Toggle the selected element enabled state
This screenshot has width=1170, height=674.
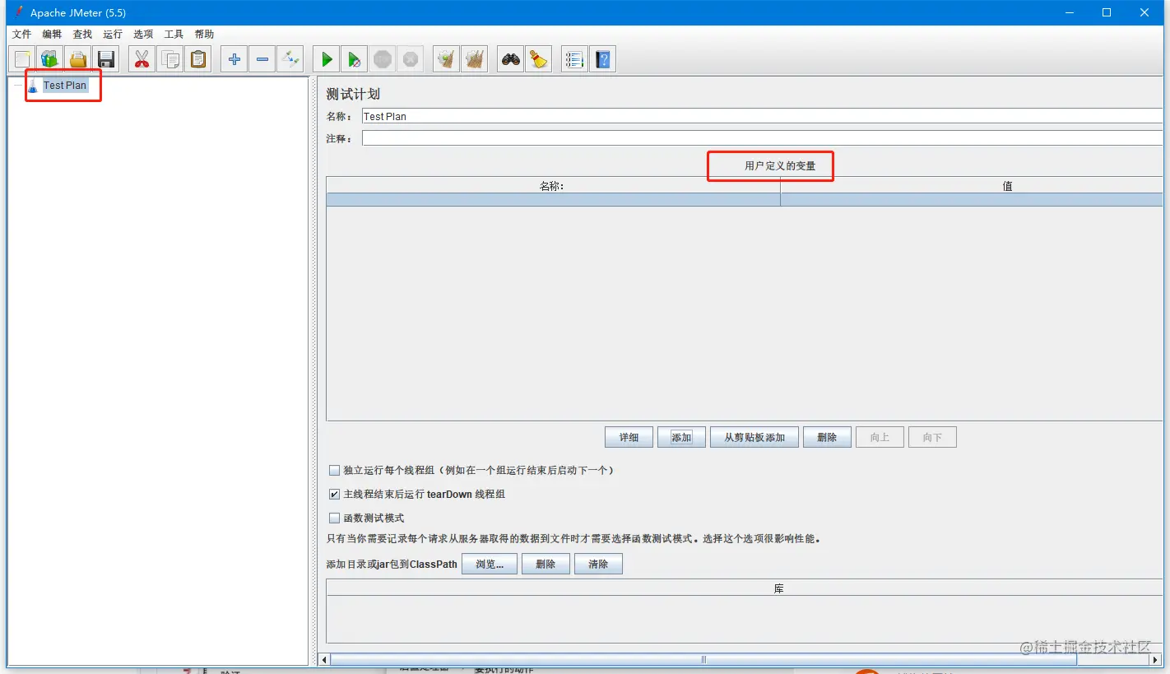click(x=290, y=59)
